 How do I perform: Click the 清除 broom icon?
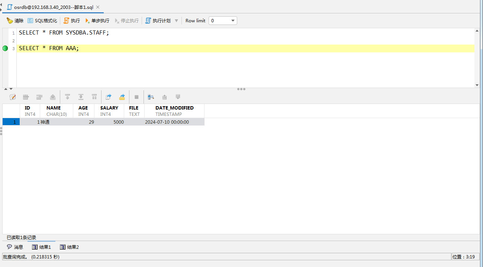(x=10, y=21)
